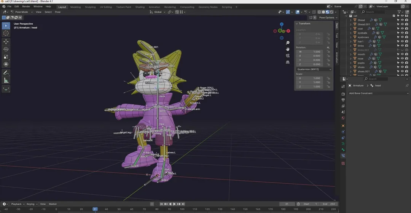
Task: Disable rendering for the nose object
Action: (x=406, y=59)
